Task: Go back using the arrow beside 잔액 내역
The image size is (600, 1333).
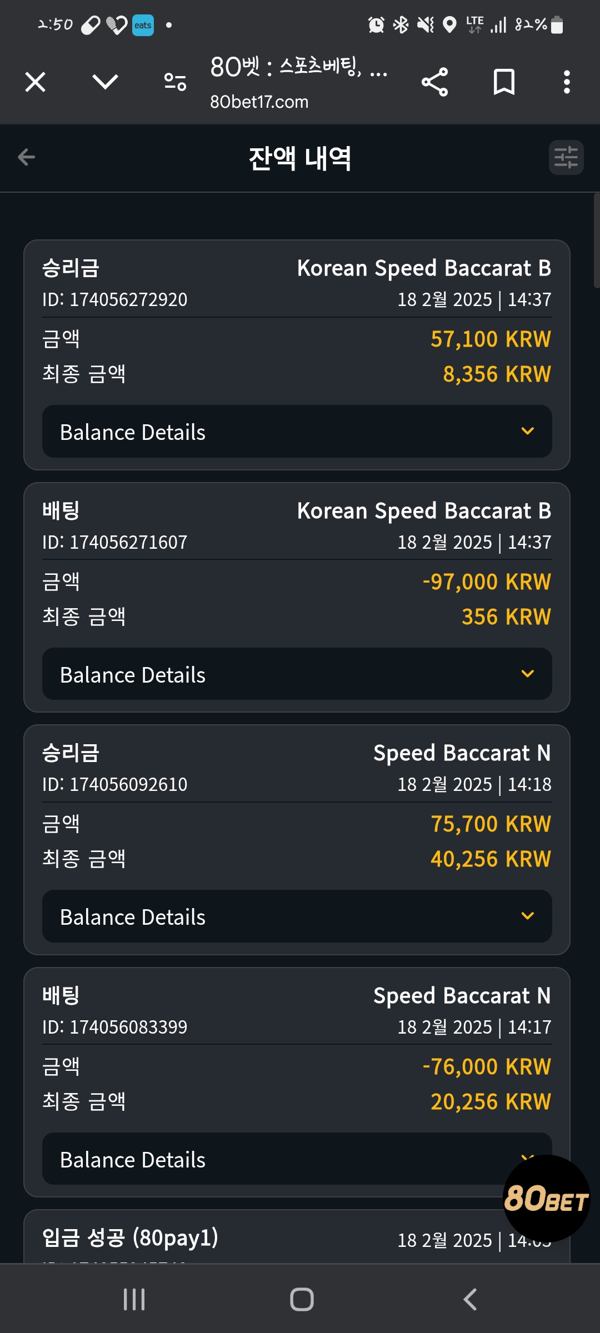Action: (26, 157)
